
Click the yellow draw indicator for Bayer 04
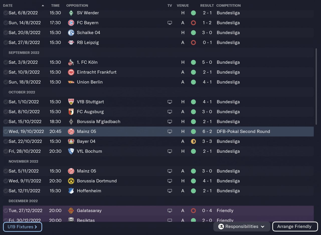(x=193, y=141)
